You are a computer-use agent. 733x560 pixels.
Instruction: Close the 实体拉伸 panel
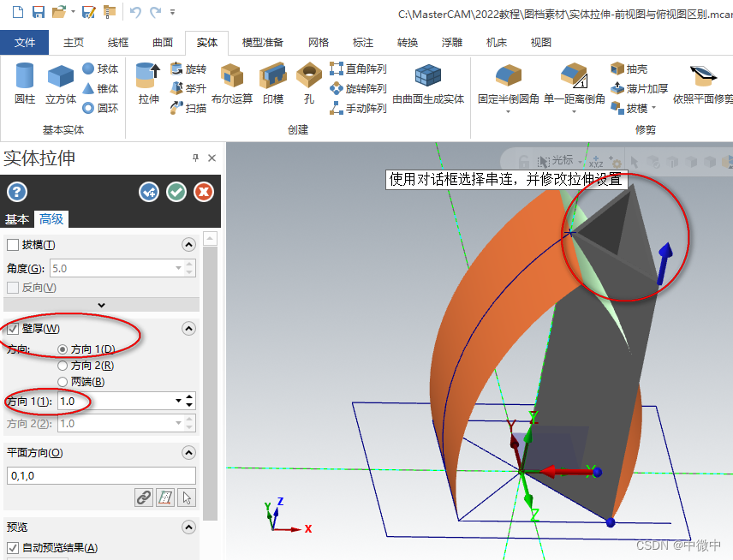pyautogui.click(x=212, y=158)
